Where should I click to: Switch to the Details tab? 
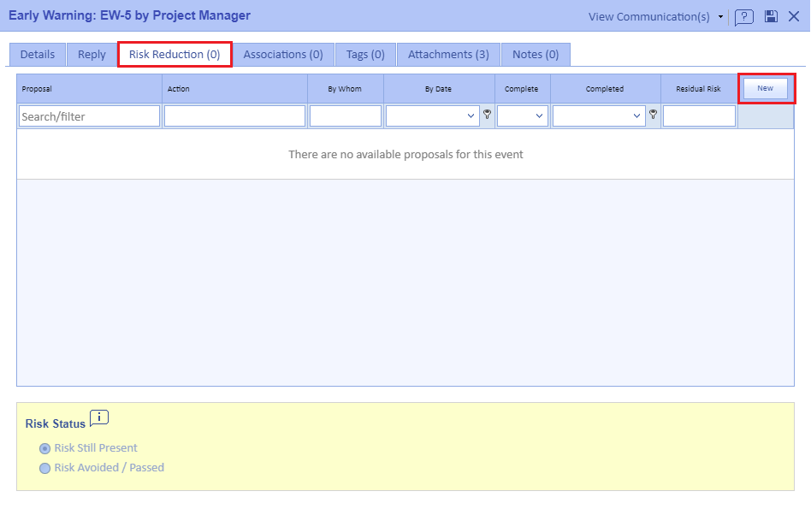[x=38, y=55]
